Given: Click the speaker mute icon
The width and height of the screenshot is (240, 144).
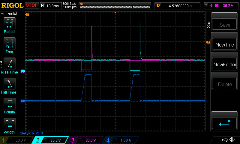Looking at the screenshot, I should pyautogui.click(x=232, y=140).
